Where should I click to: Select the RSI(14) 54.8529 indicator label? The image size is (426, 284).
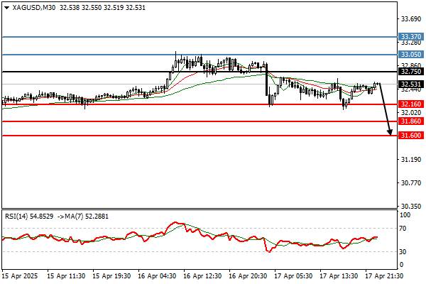click(x=29, y=217)
